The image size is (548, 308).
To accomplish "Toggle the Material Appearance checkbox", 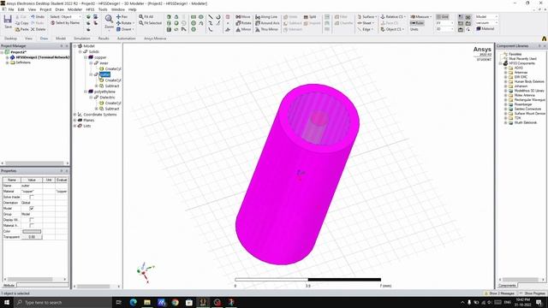I will tap(32, 226).
